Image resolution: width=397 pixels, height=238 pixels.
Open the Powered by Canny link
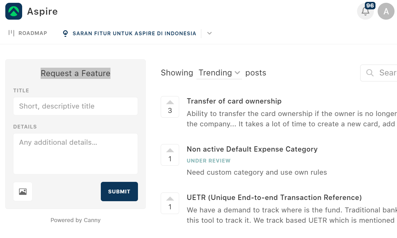76,220
